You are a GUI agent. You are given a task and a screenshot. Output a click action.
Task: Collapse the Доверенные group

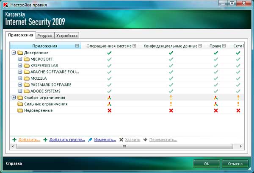(x=14, y=53)
